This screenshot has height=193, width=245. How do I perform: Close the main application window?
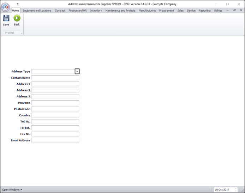[x=239, y=4]
